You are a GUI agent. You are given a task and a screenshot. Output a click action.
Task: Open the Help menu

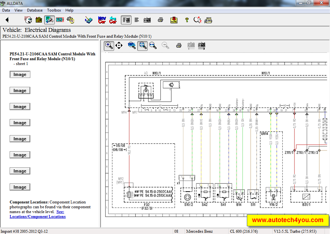click(70, 10)
